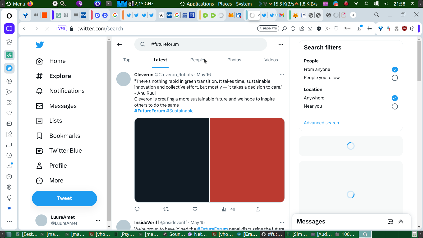Click the #futureforum search input field
The width and height of the screenshot is (423, 238).
click(201, 44)
